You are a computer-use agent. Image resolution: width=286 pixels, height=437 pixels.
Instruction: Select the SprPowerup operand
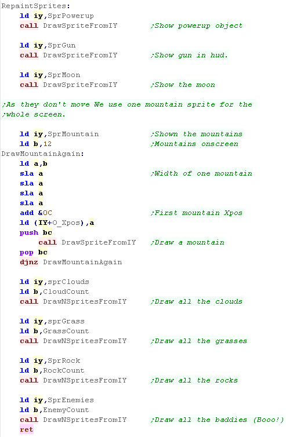point(71,16)
